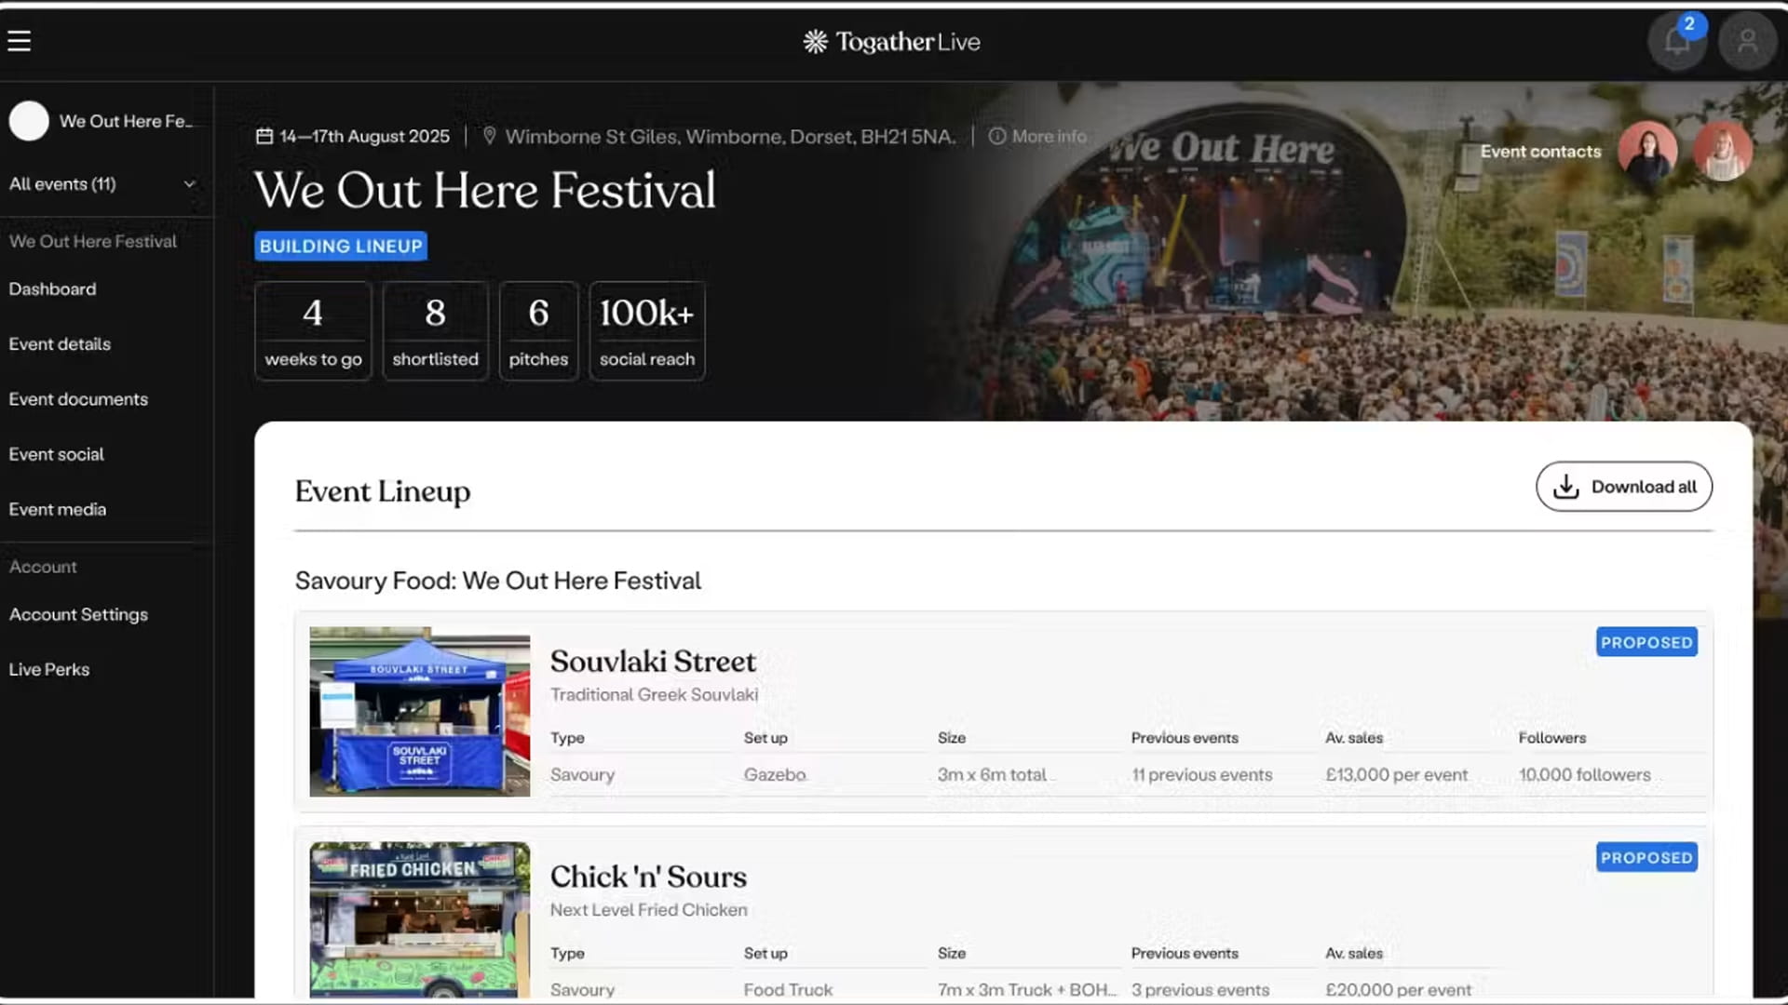Open Event social section
This screenshot has height=1005, width=1788.
pos(56,454)
